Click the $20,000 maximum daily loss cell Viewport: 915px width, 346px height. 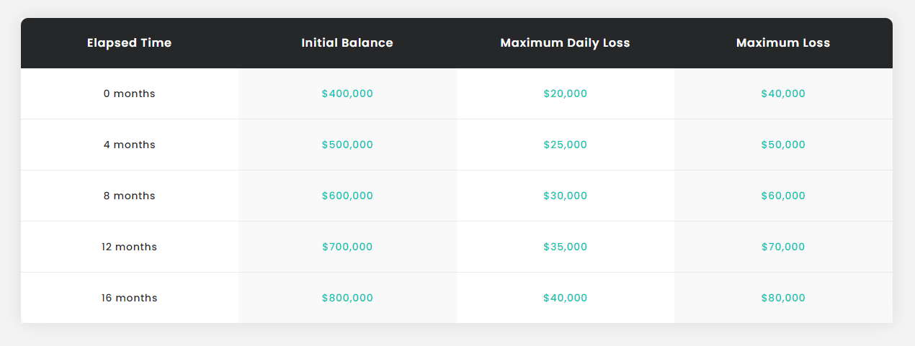click(x=566, y=94)
